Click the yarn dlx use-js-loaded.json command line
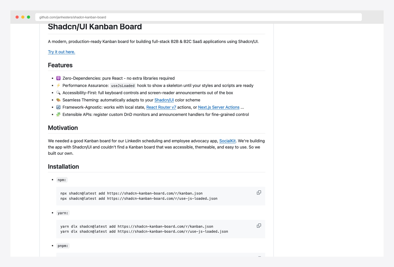 point(144,232)
